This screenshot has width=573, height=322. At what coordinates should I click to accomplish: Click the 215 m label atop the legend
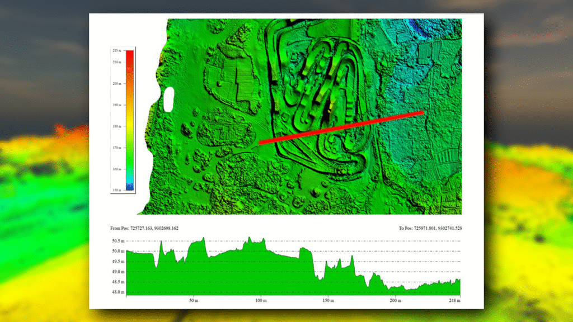(117, 51)
